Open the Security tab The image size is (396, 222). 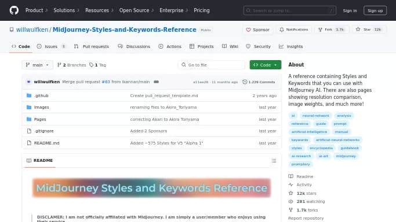click(x=259, y=47)
